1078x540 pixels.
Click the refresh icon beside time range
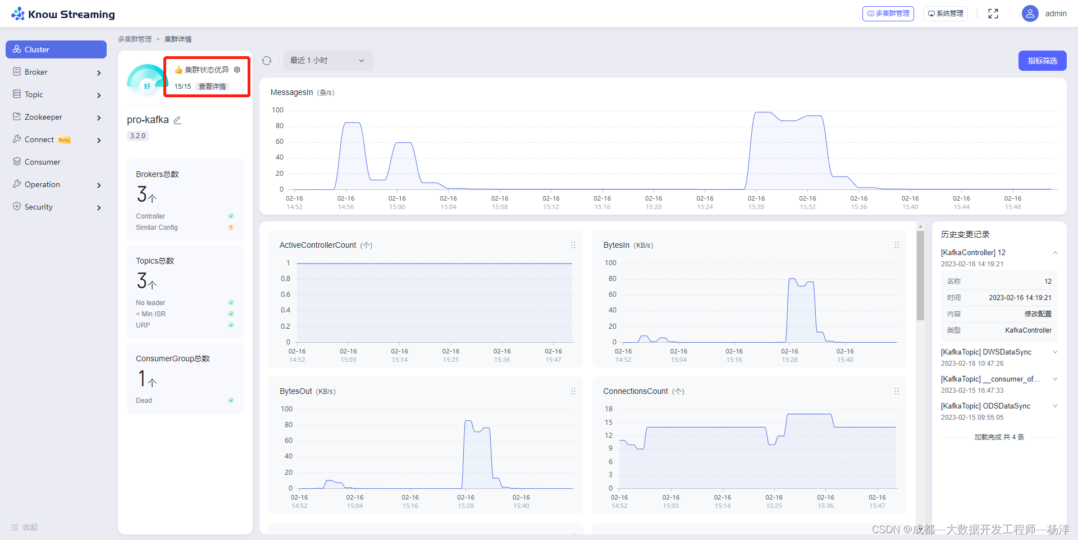tap(267, 61)
